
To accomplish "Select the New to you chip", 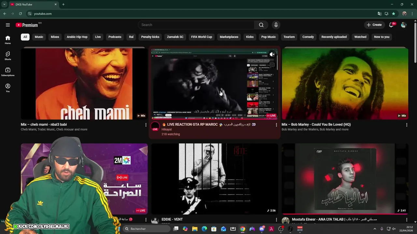I will click(382, 37).
